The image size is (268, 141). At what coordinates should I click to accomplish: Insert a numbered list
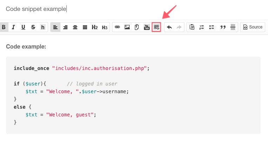[202, 27]
